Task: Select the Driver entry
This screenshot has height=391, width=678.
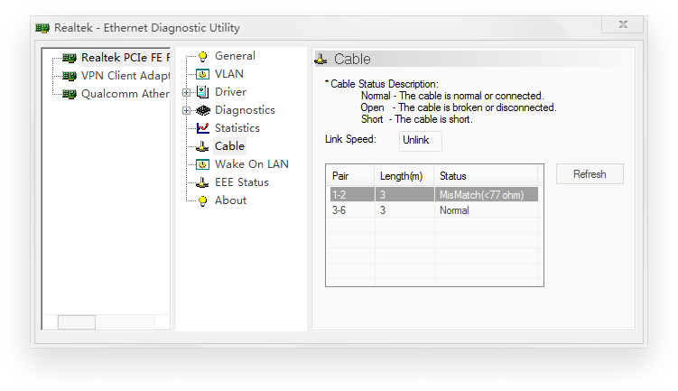Action: click(x=230, y=92)
